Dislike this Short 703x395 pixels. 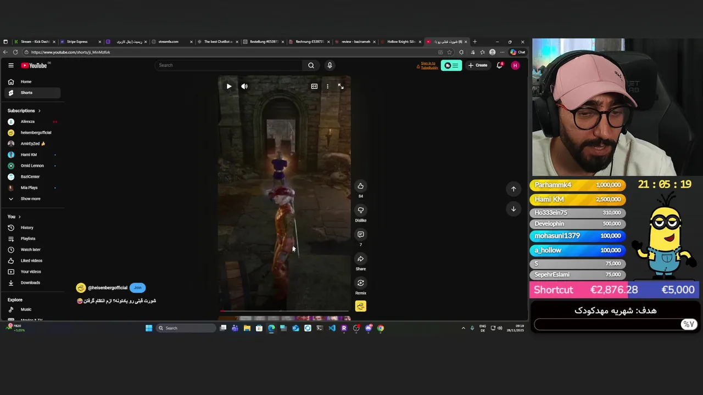pyautogui.click(x=360, y=210)
